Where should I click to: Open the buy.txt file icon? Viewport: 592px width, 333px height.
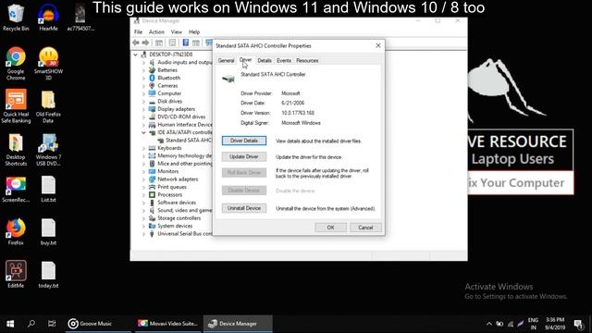pos(48,232)
